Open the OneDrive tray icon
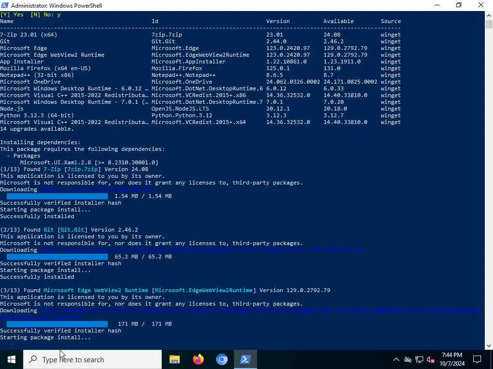493x369 pixels. point(408,359)
